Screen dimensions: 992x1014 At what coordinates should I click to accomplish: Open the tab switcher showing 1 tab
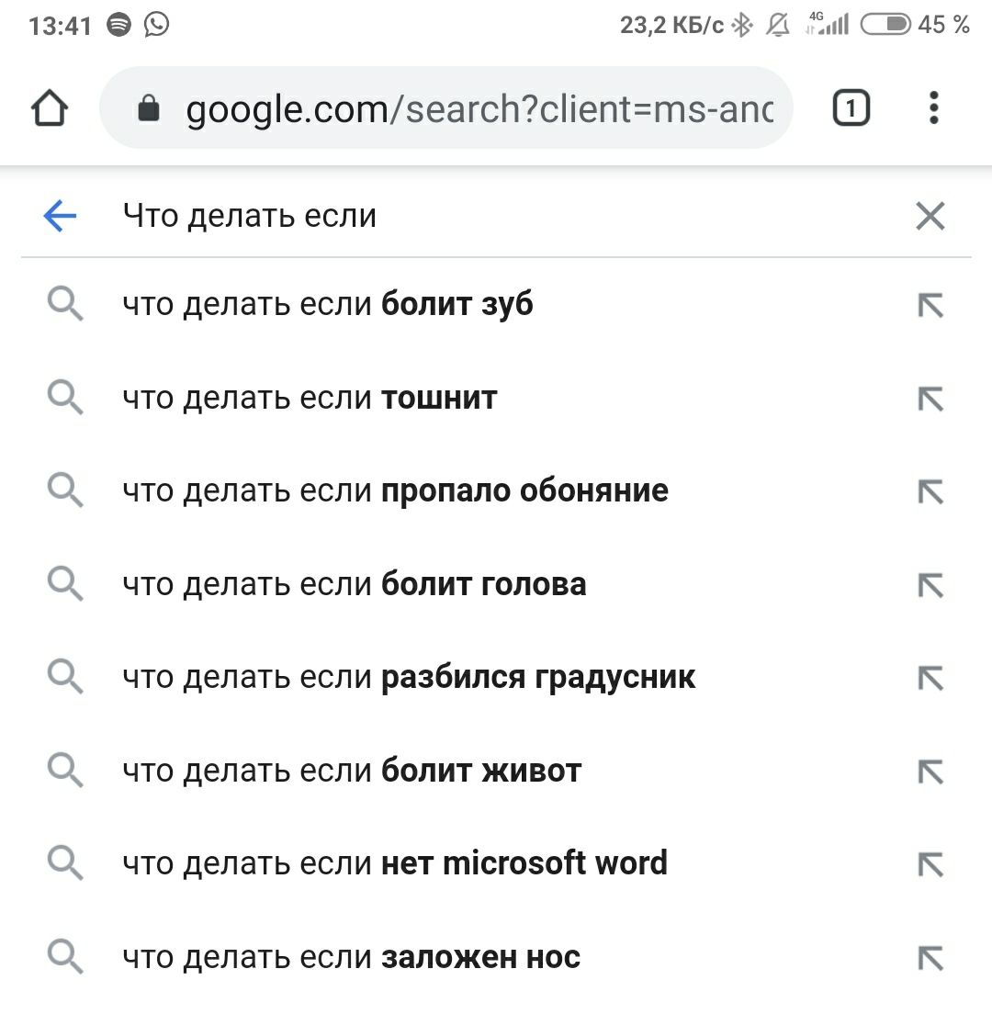[851, 108]
